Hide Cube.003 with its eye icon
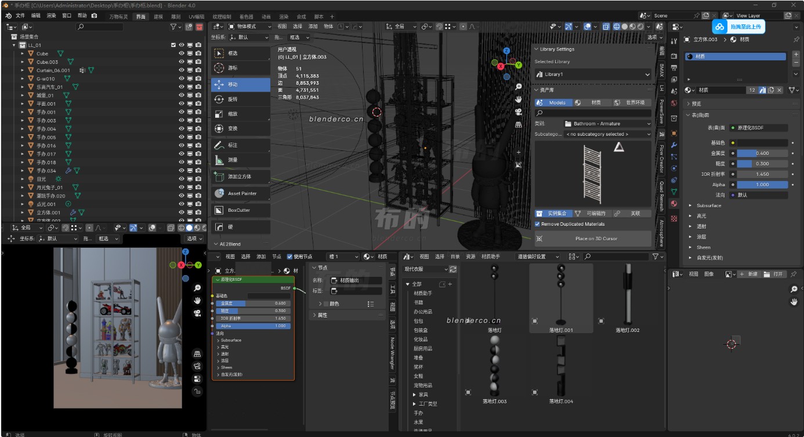Screen dimensions: 804x437 click(182, 62)
